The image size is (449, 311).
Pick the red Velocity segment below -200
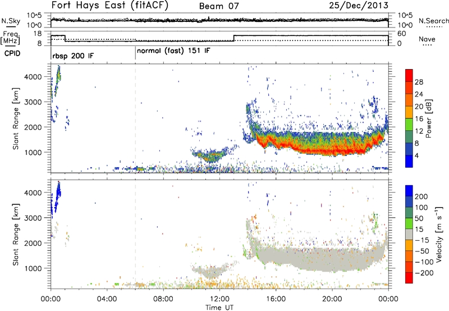tap(409, 278)
